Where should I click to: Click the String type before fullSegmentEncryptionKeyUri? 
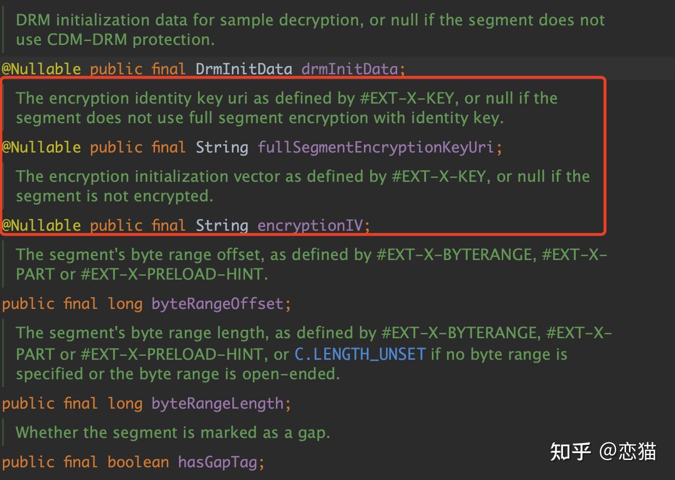coord(222,147)
